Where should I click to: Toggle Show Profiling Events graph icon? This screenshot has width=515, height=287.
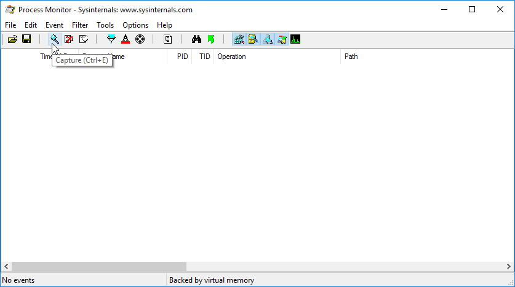point(295,39)
